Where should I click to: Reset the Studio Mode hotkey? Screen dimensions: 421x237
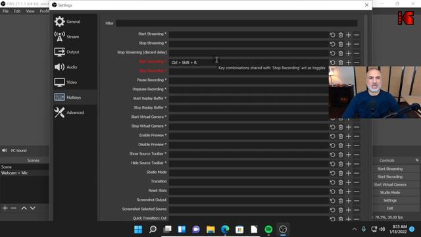click(x=332, y=173)
